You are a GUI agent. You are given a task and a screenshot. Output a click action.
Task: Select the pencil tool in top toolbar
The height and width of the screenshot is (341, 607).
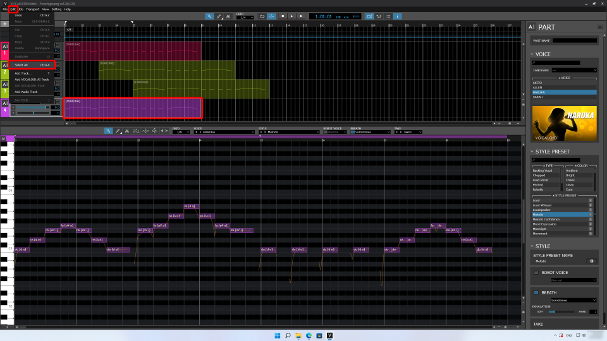click(219, 16)
